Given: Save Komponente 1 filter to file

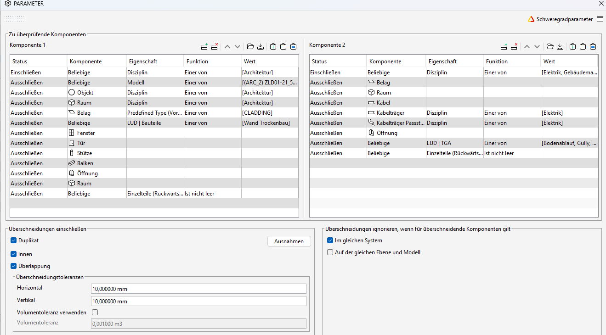Looking at the screenshot, I should (x=261, y=46).
